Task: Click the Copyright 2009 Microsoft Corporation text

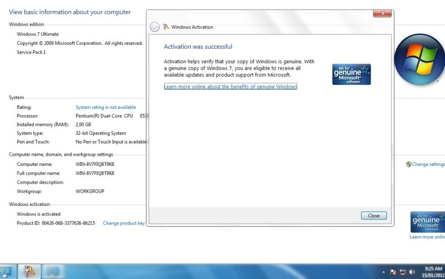Action: tap(80, 43)
